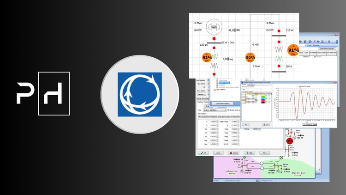Select the slack generator symbol
This screenshot has width=346, height=195.
coord(214,27)
